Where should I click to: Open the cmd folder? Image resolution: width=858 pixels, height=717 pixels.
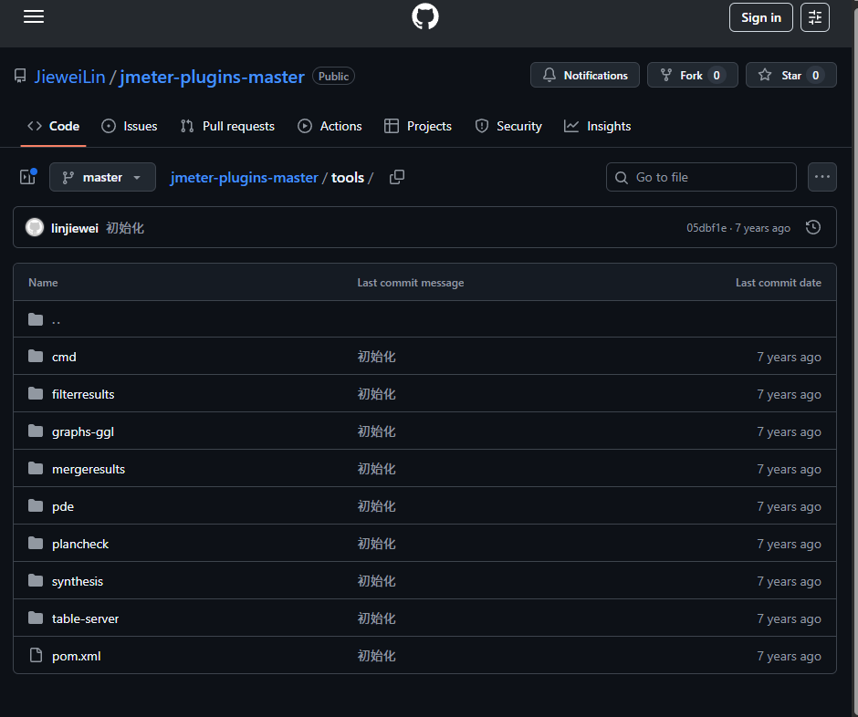[64, 358]
